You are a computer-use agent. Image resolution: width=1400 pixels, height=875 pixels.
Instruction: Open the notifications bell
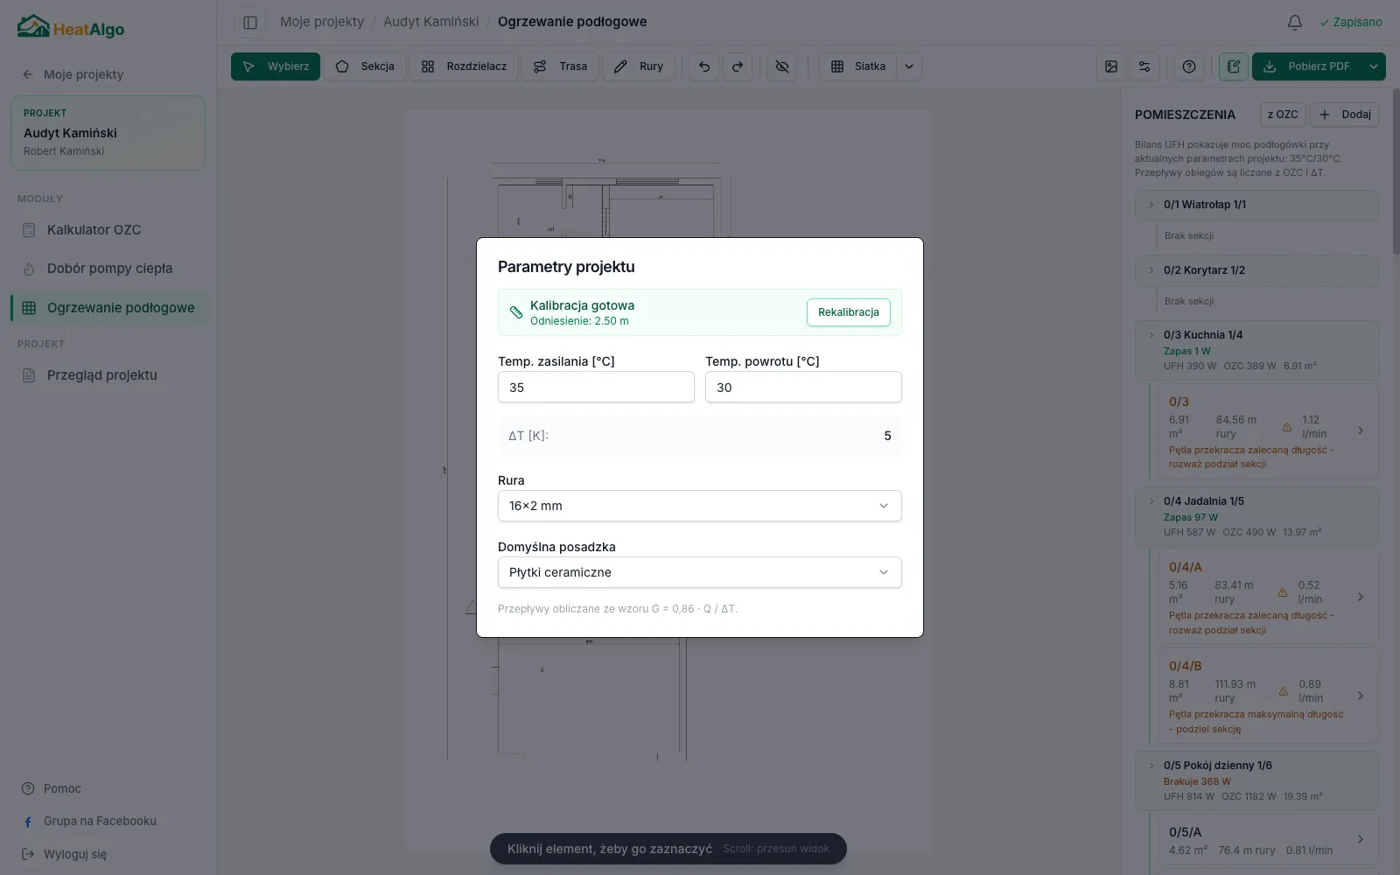[x=1295, y=22]
